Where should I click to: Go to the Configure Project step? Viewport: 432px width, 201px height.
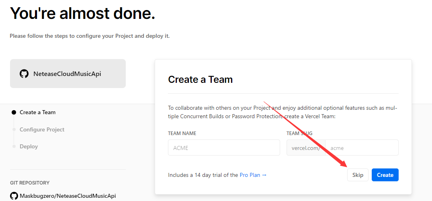tap(42, 129)
